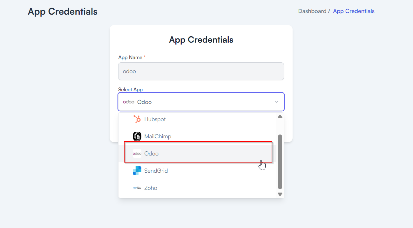This screenshot has height=228, width=413.
Task: Select the Odoo option in the list
Action: 198,154
